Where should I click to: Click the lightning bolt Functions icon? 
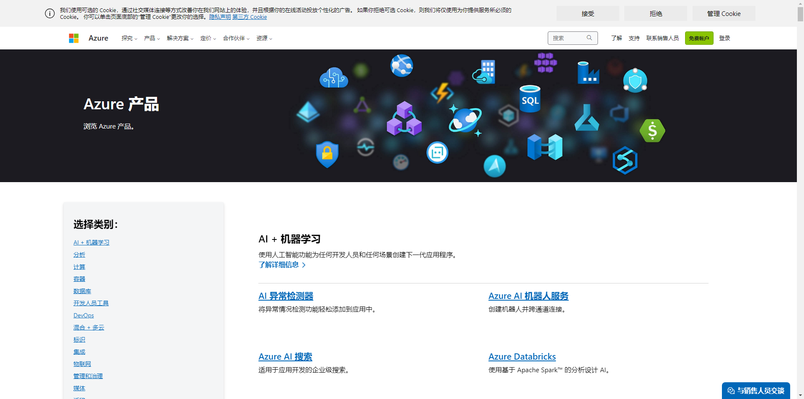[x=442, y=93]
